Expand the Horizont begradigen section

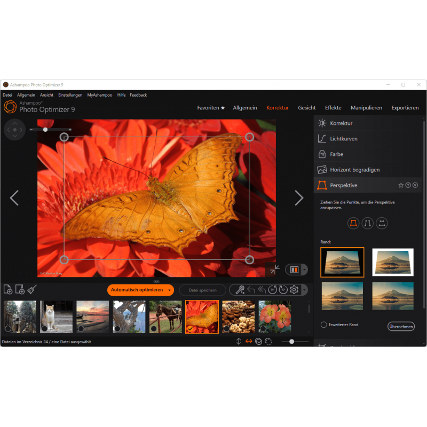[x=354, y=170]
